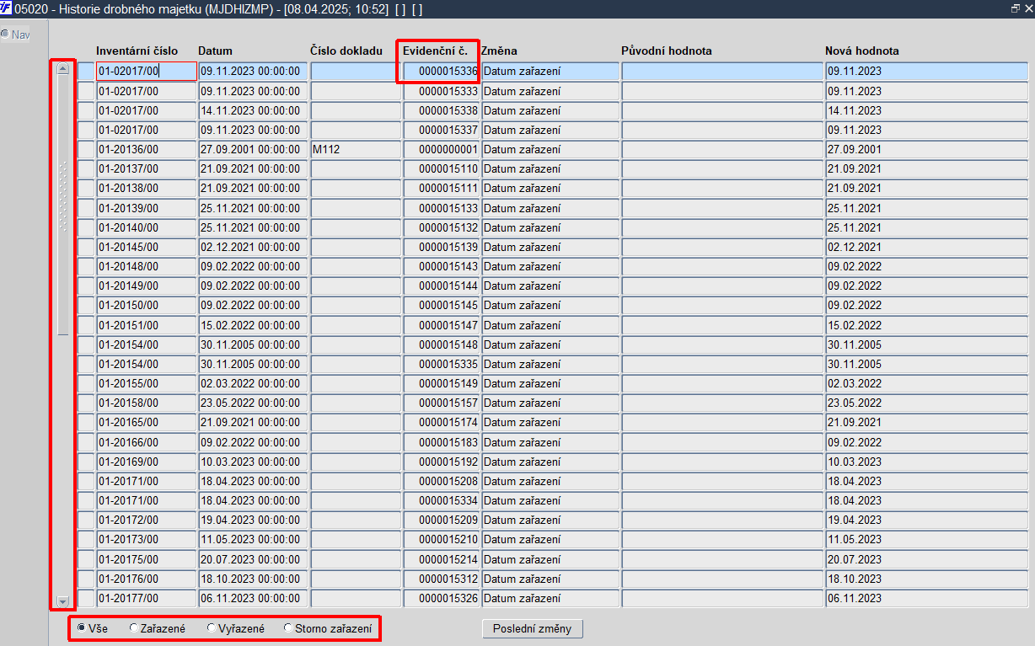This screenshot has width=1035, height=646.
Task: Click Datum field 27.09.2001 00:00:00
Action: click(253, 149)
